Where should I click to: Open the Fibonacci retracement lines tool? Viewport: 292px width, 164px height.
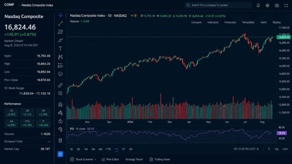60,32
